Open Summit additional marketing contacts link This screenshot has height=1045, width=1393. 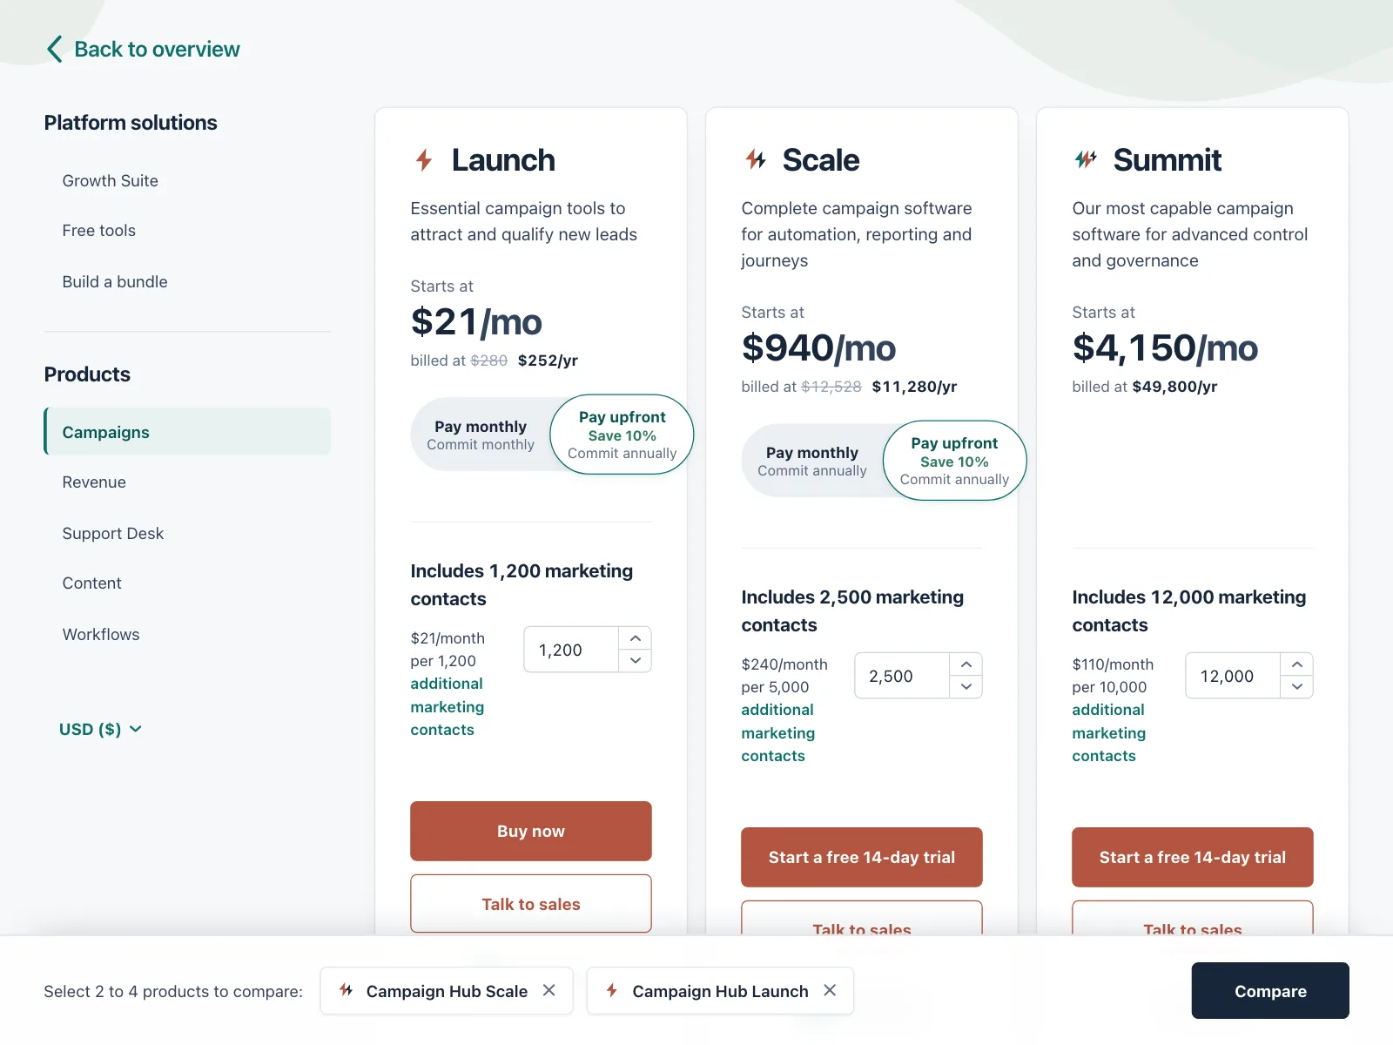pyautogui.click(x=1109, y=733)
